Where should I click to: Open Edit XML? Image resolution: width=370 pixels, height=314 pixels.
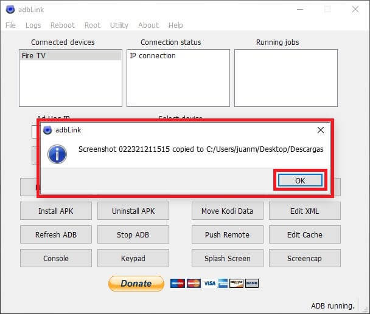click(305, 211)
